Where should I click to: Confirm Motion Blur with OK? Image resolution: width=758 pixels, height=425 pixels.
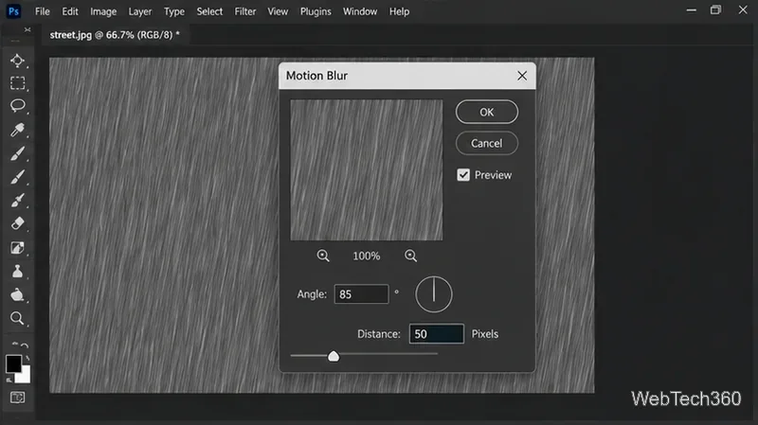[487, 112]
